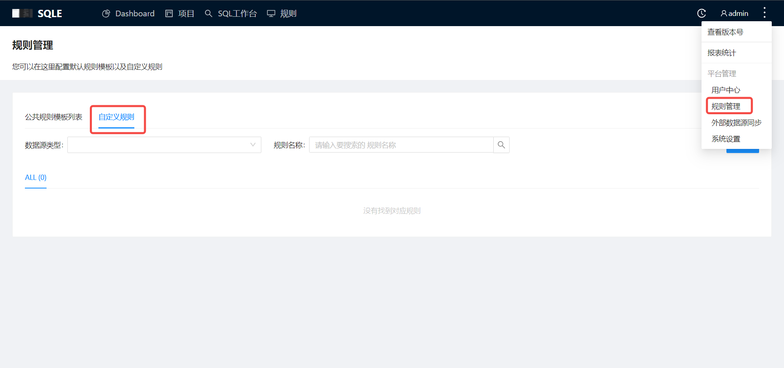Open the 规则 navigation item
The height and width of the screenshot is (368, 784).
coord(282,13)
